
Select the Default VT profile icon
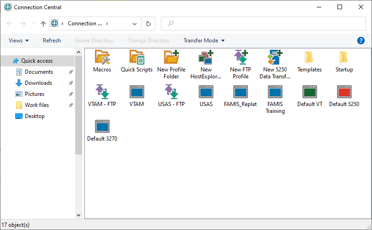pos(310,92)
